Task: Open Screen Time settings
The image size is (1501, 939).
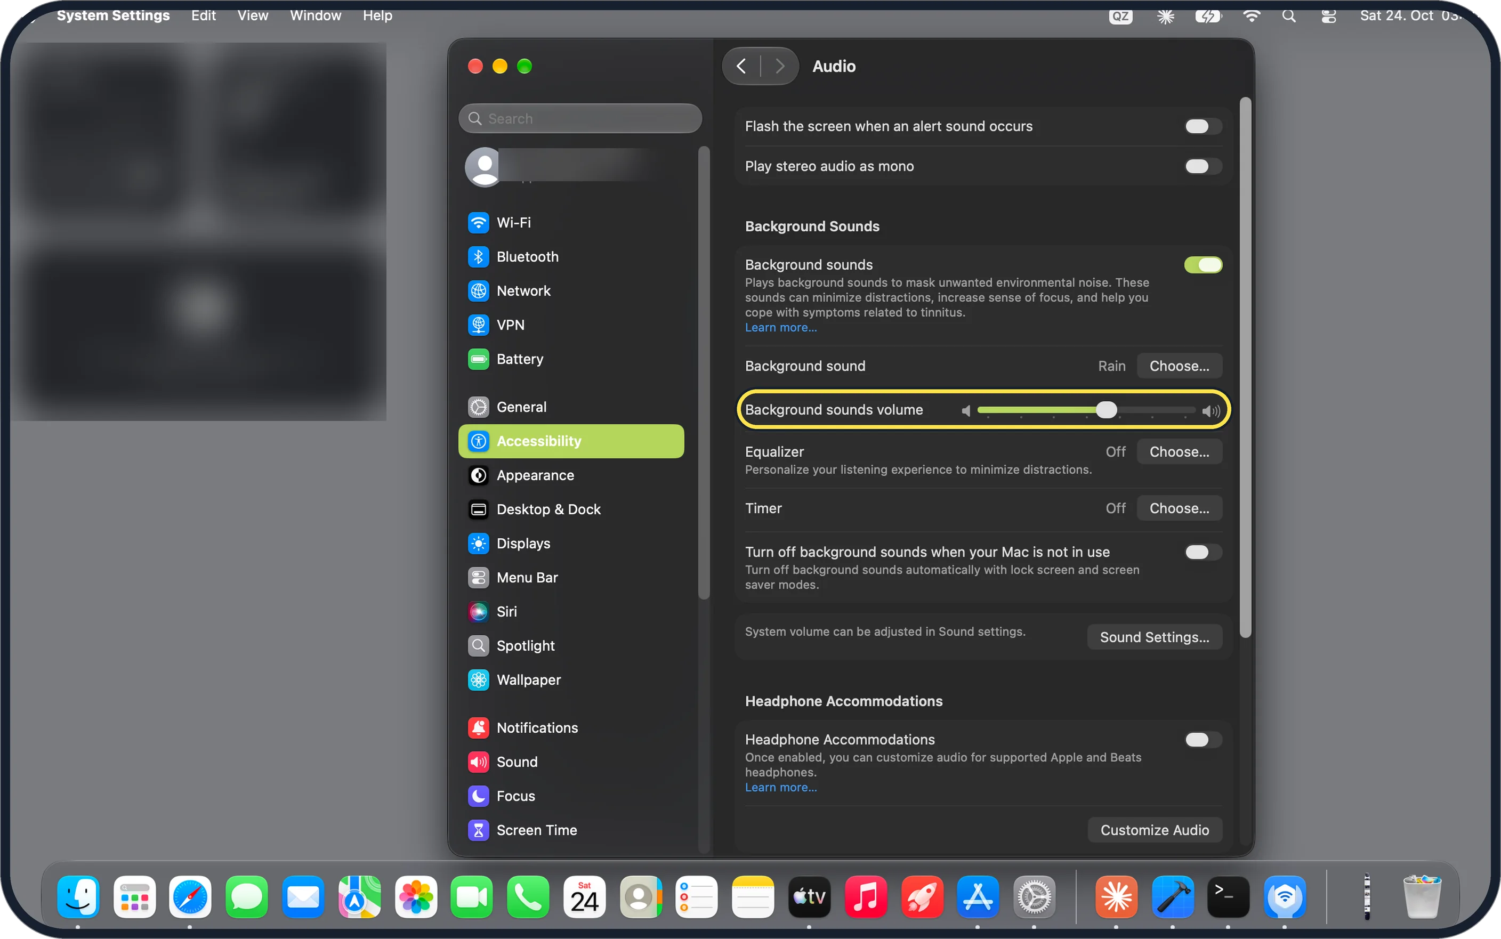Action: pyautogui.click(x=571, y=830)
